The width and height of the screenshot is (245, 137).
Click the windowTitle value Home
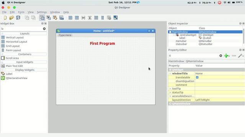tap(220, 73)
